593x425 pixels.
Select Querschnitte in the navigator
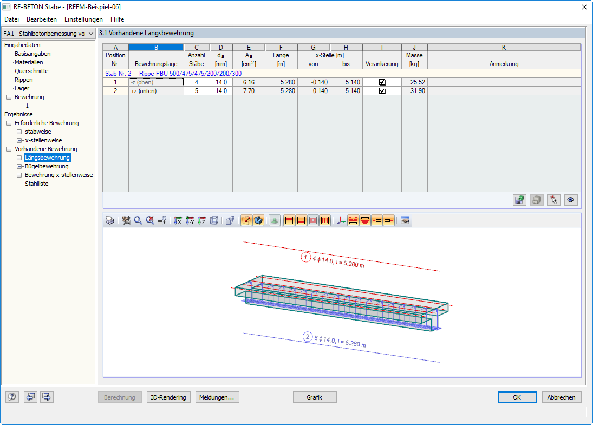31,71
